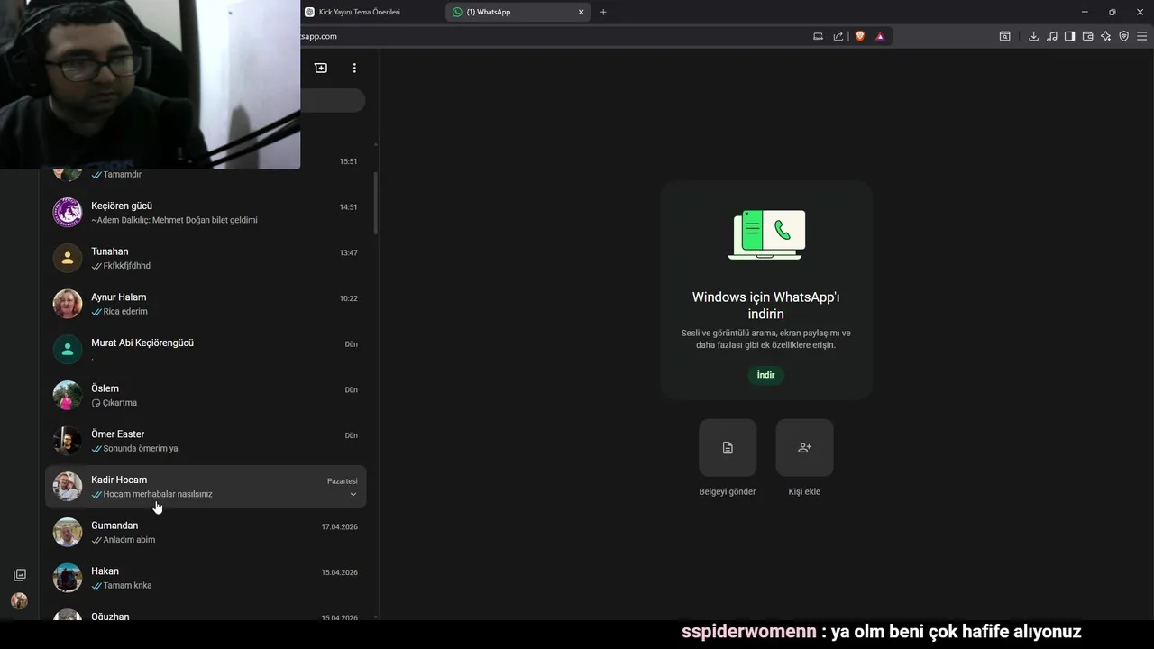Open your profile avatar in sidebar
Screen dimensions: 1154x649
[19, 601]
